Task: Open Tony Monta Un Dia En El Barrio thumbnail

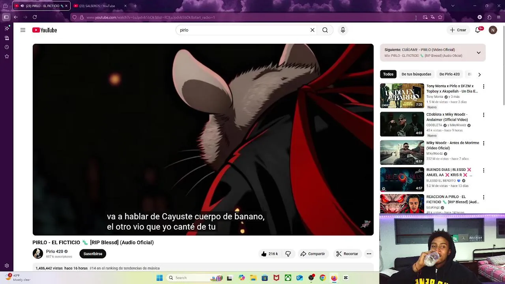Action: point(402,95)
